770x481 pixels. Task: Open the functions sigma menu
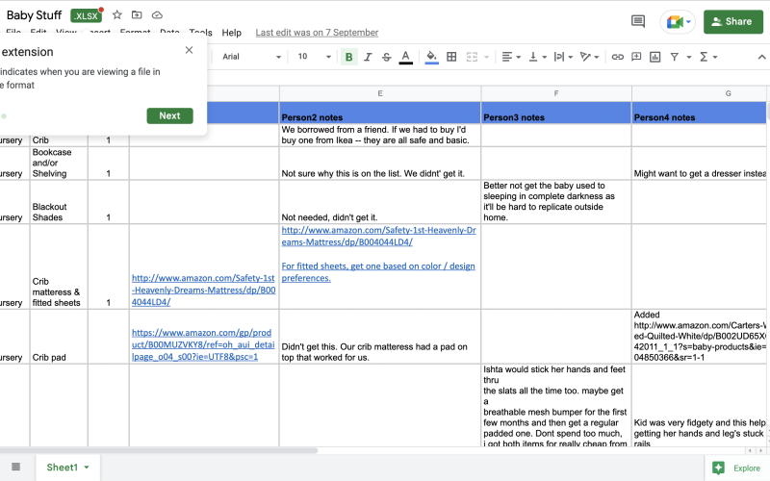[x=707, y=57]
